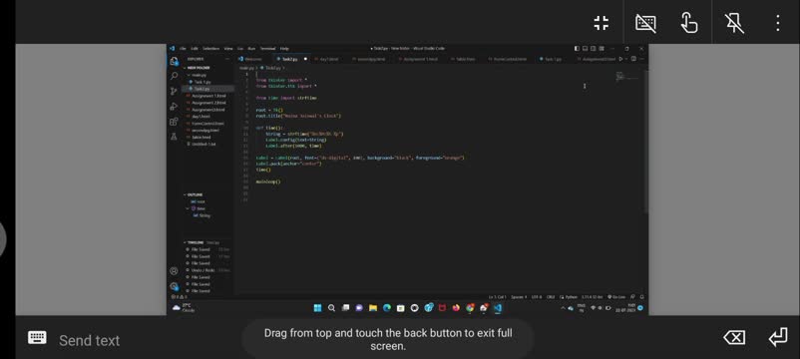Toggle the primary sidebar layout button
The height and width of the screenshot is (359, 800).
(x=577, y=49)
